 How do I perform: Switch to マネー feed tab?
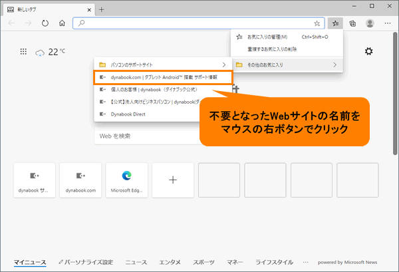235,262
